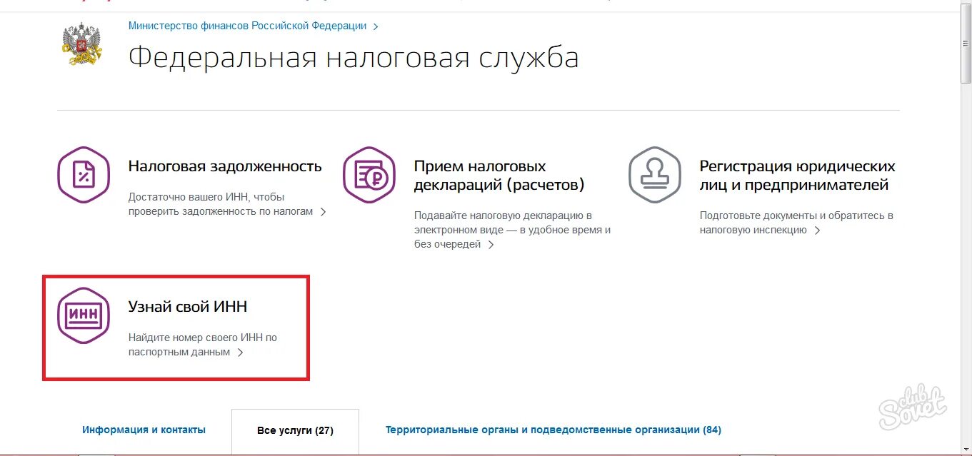972x456 pixels.
Task: Open Министерство финансов Российской Федерации link
Action: click(247, 26)
